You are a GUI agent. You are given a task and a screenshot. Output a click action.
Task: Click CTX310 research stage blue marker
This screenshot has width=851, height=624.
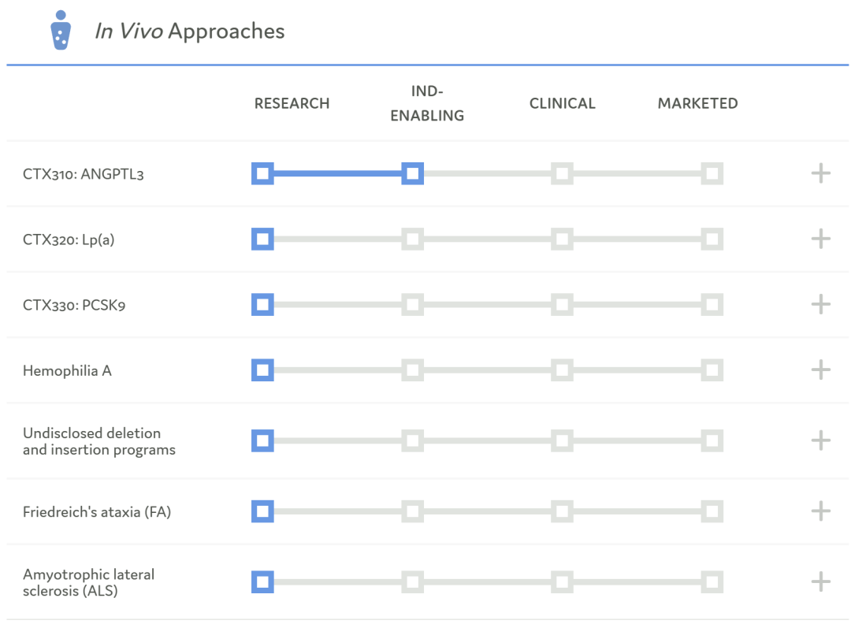click(x=262, y=173)
